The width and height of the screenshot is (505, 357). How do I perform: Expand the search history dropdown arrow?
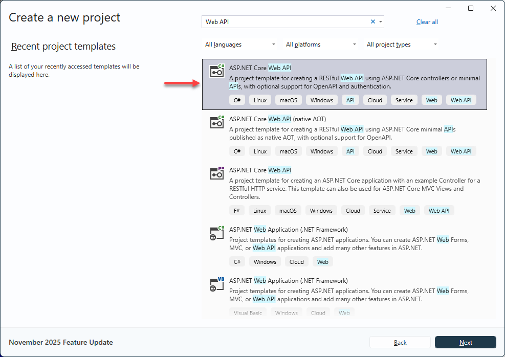coord(380,21)
